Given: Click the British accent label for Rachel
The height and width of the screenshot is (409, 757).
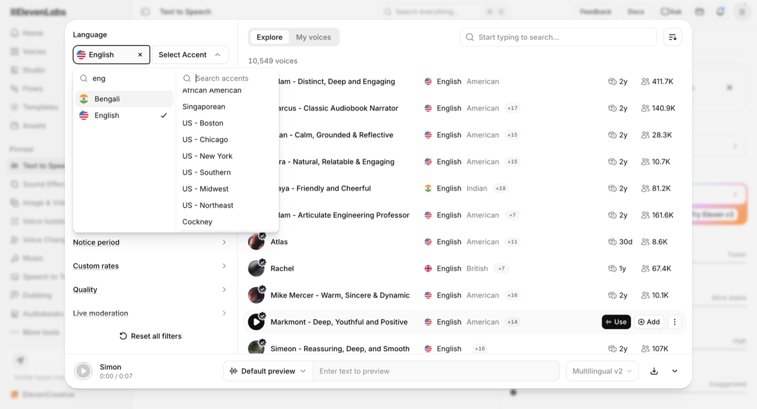Looking at the screenshot, I should (x=477, y=268).
